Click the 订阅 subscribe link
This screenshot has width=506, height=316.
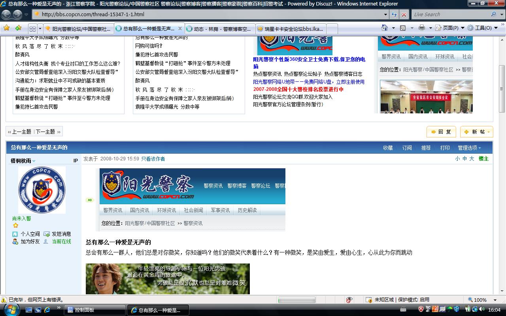[x=407, y=148]
